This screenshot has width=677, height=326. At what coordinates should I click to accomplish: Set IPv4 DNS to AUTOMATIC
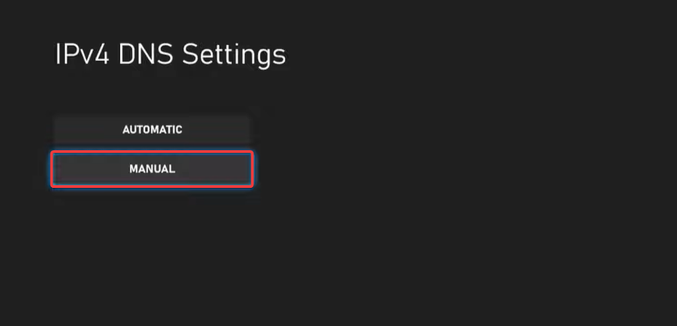coord(152,129)
